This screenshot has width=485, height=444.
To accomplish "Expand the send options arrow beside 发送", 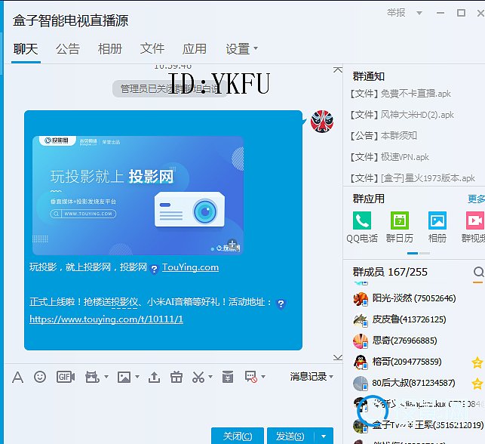I will pos(324,436).
